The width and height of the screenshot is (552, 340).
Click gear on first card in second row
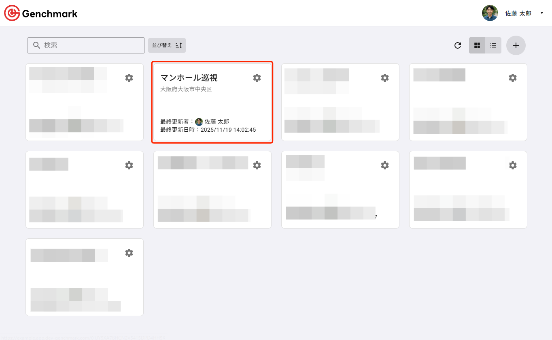(129, 165)
